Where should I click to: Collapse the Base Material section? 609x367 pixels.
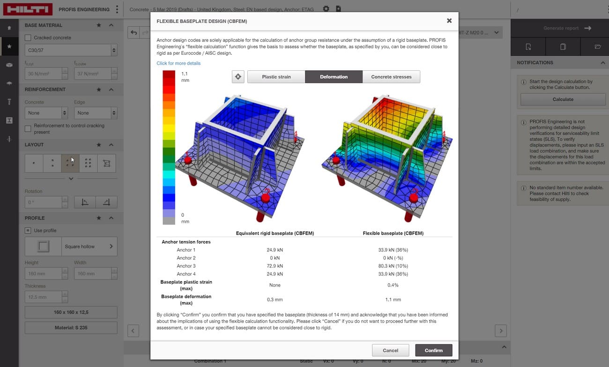tap(111, 25)
